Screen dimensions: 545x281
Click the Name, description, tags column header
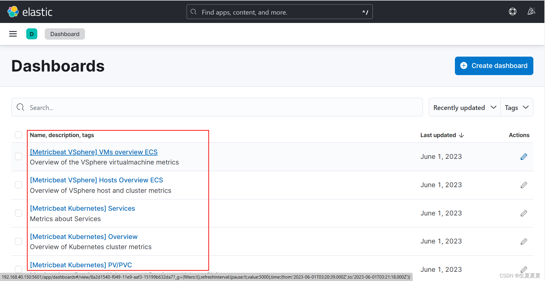(62, 135)
